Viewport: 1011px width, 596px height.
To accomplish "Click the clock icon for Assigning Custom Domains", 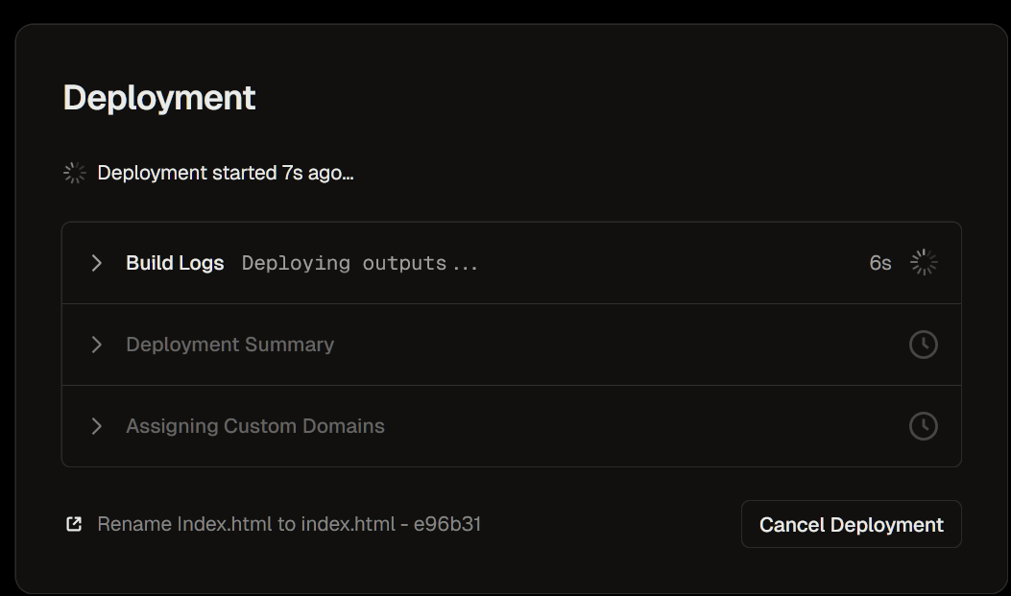I will pos(924,426).
